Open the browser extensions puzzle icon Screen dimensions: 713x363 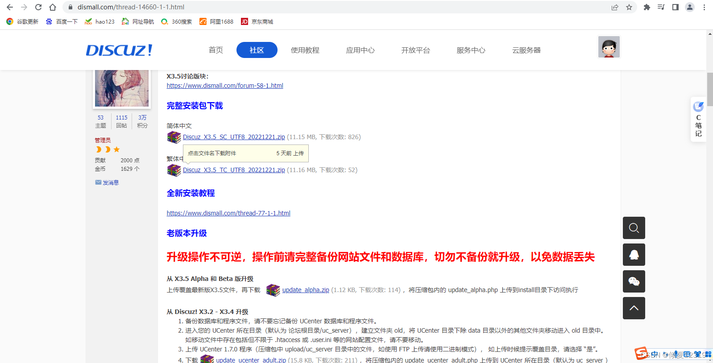(x=647, y=7)
